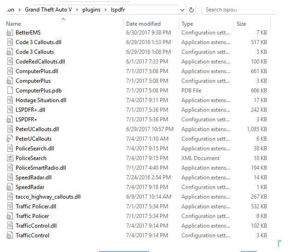Click the Code 3 Callouts config file icon
This screenshot has width=291, height=252.
[10, 52]
